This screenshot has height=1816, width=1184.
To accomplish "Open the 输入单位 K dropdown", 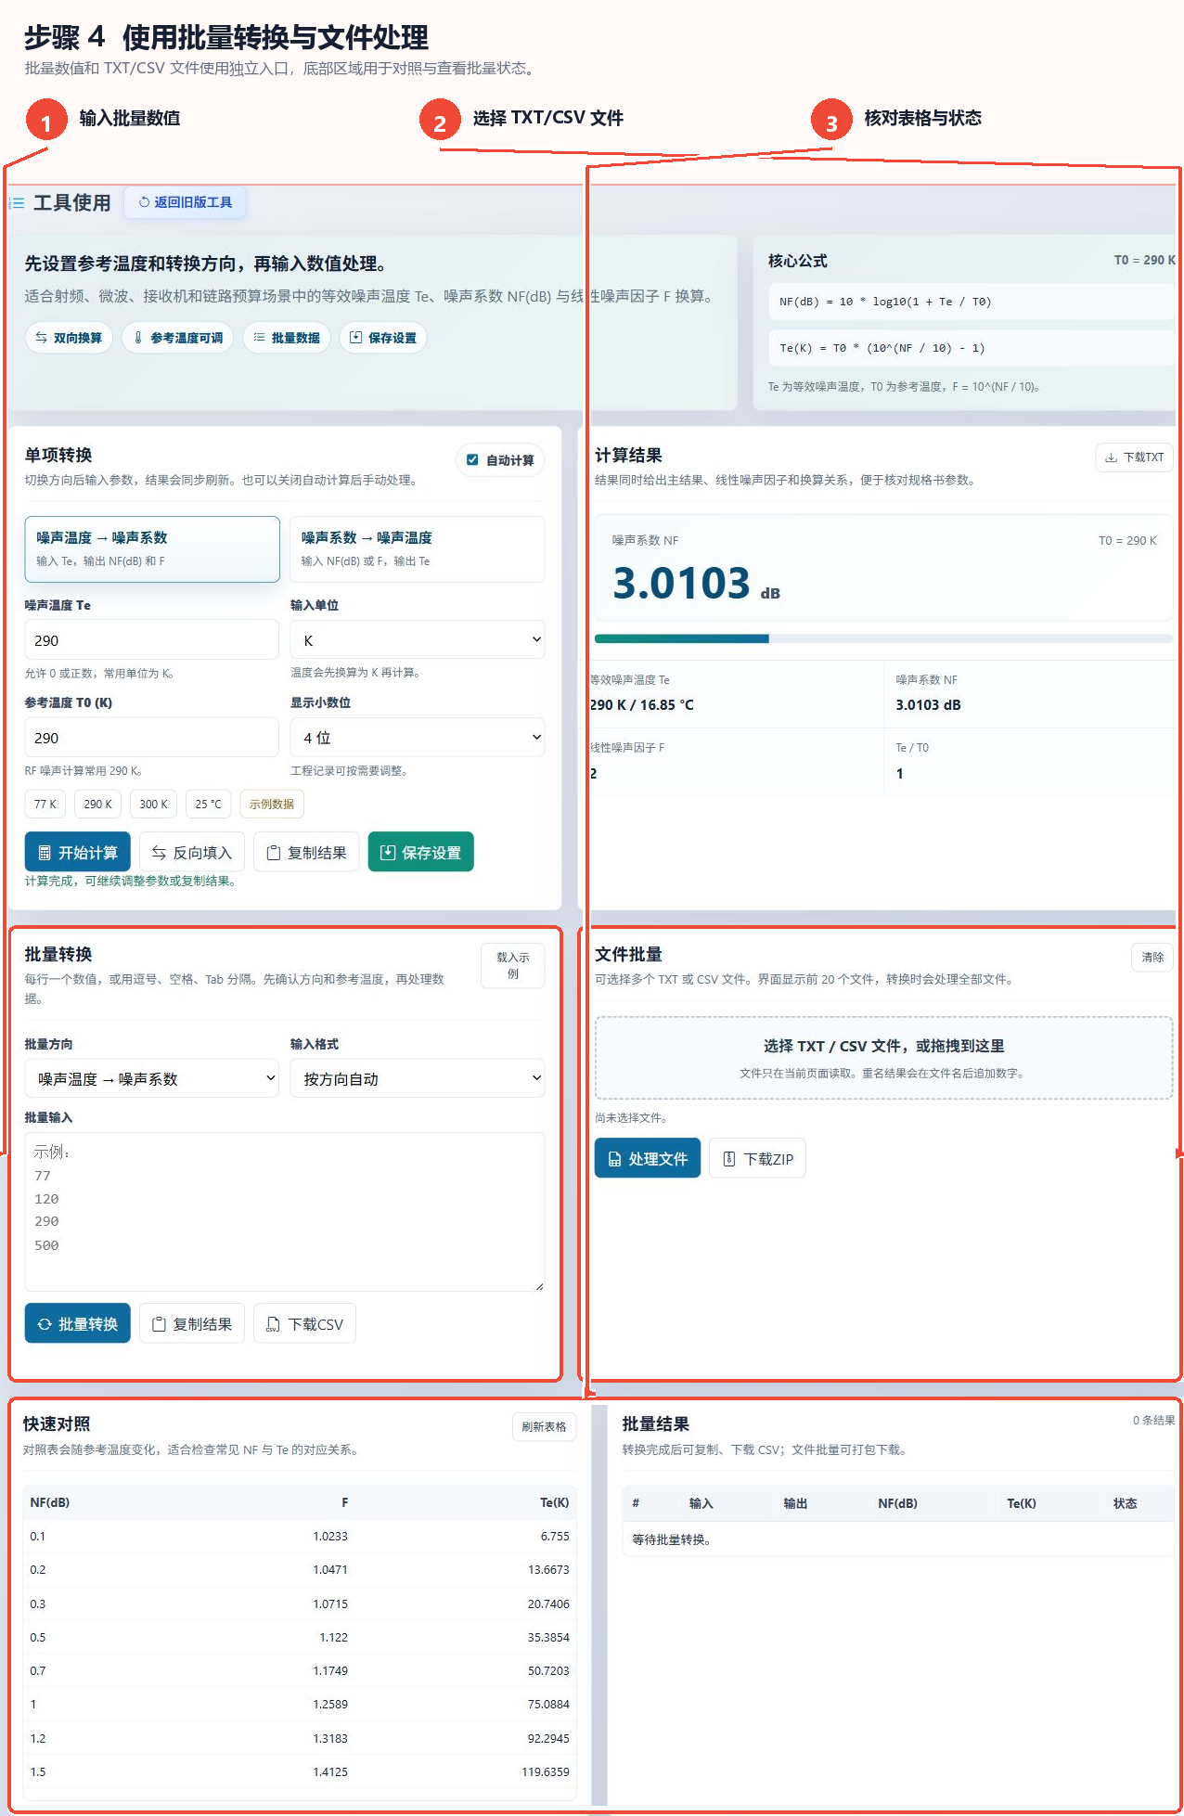I will click(418, 640).
